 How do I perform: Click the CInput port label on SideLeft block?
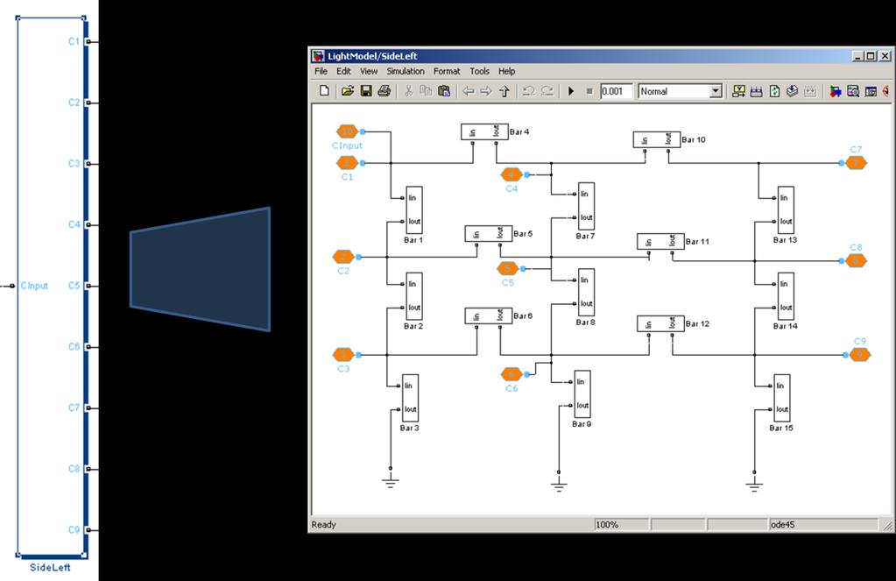point(34,286)
